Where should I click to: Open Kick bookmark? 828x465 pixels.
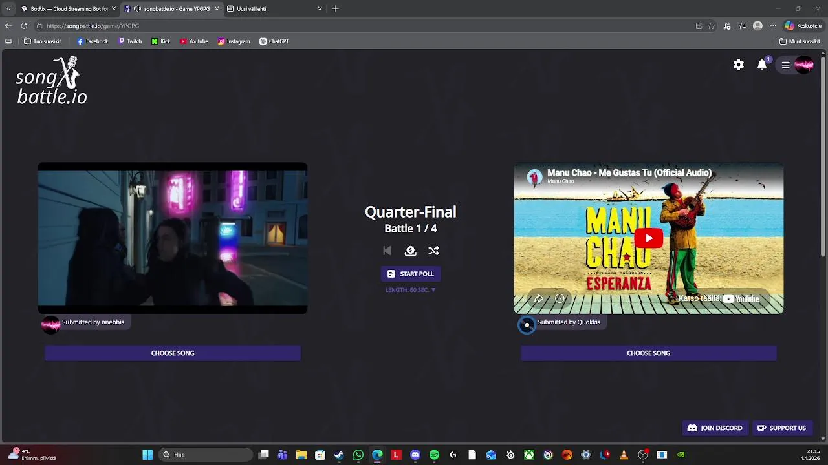tap(161, 41)
